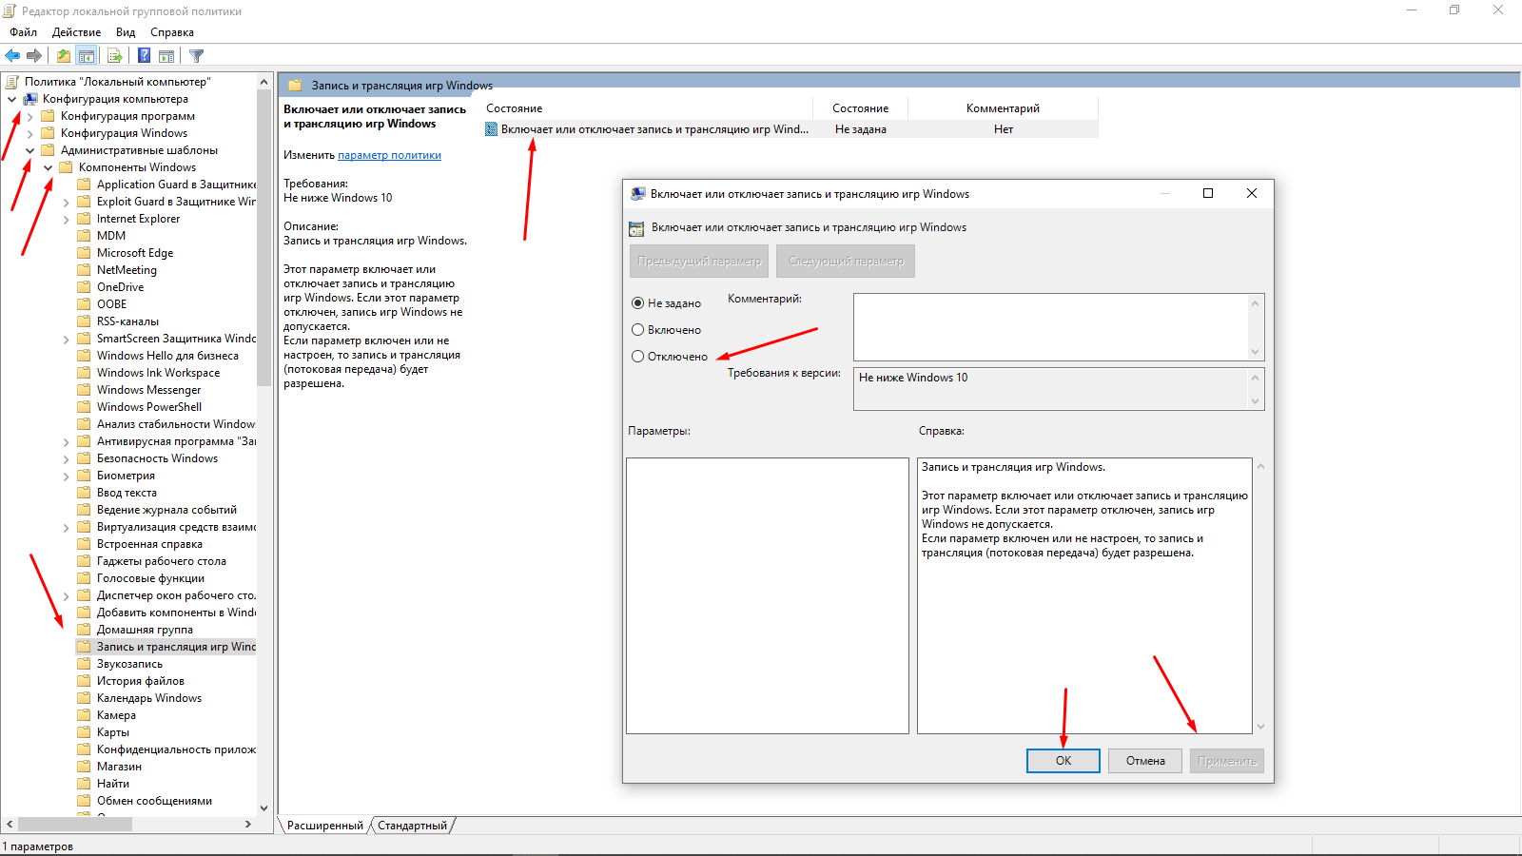Open the Файл menu

24,32
